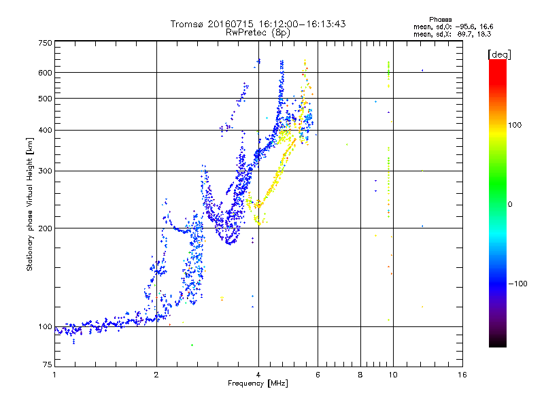
Task: Click the rainbow phase color bar
Action: click(x=498, y=203)
